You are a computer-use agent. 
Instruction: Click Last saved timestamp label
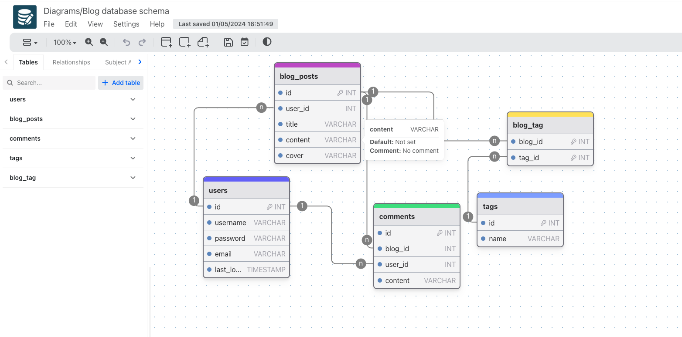[x=225, y=24]
